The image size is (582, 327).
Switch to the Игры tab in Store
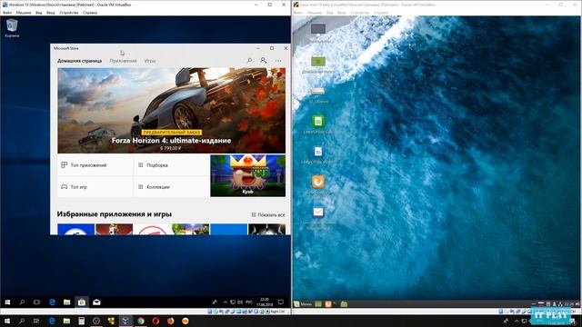[x=150, y=61]
